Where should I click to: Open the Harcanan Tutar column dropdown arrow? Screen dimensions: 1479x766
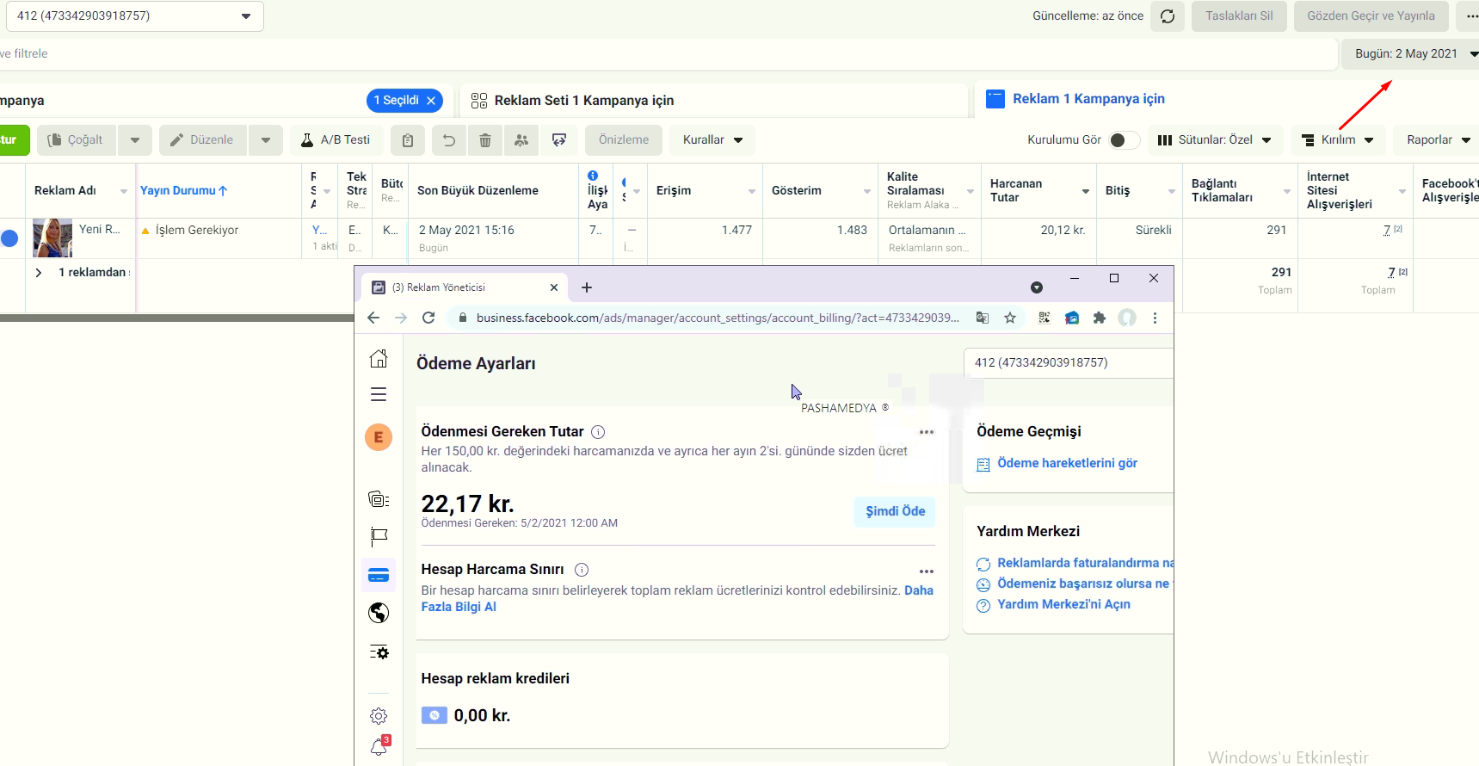pos(1086,191)
